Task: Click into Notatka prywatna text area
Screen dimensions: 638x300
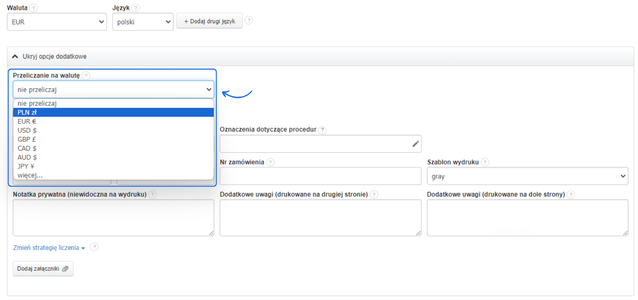Action: tap(113, 218)
